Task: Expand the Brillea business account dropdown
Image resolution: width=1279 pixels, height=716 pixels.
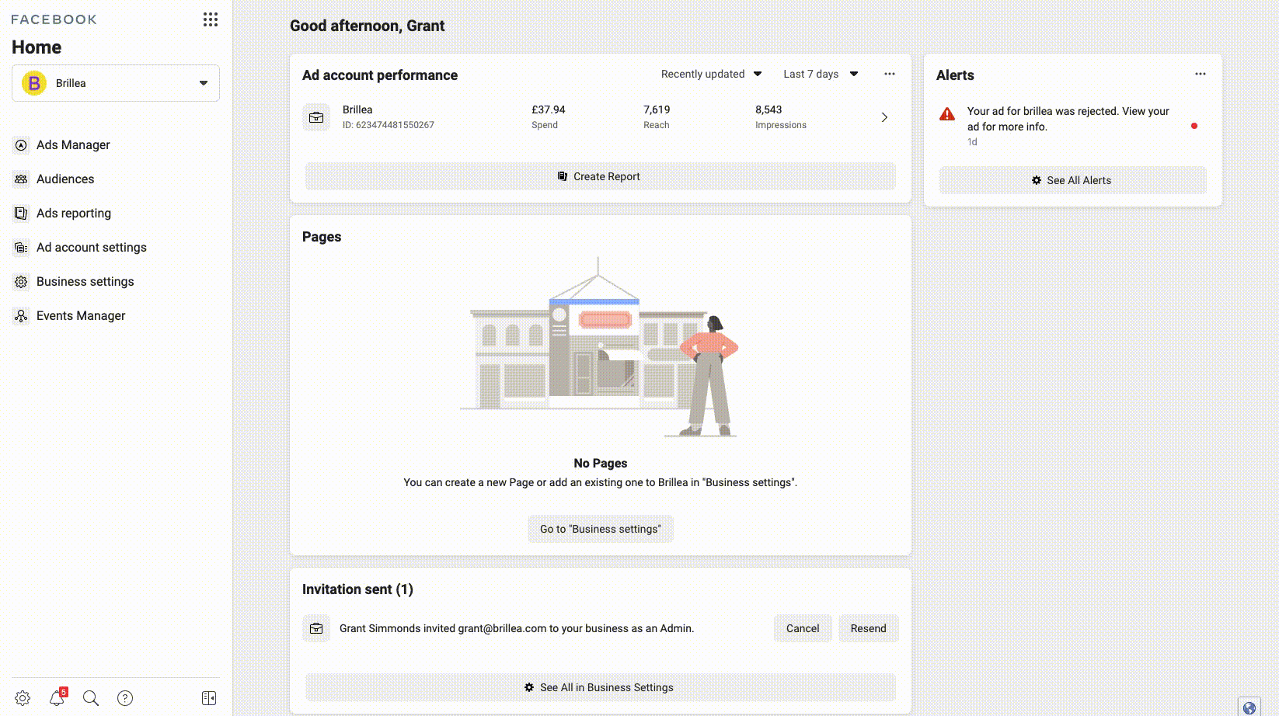Action: point(116,83)
